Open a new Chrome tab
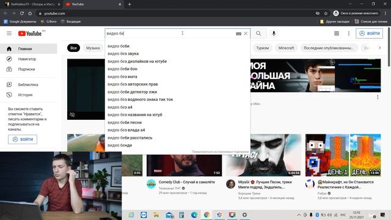391x220 pixels. (129, 4)
